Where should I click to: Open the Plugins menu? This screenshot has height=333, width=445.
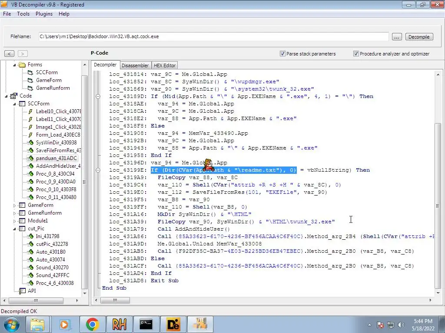[44, 14]
